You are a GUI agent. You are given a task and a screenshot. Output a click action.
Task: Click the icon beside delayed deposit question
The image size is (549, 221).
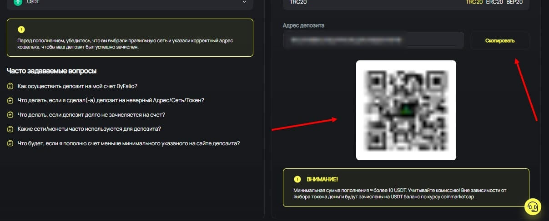coord(10,115)
